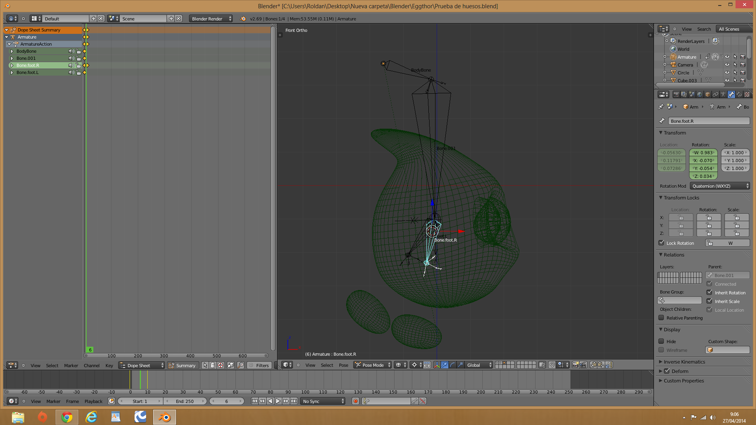Click the Filters button in Dope Sheet

point(259,366)
